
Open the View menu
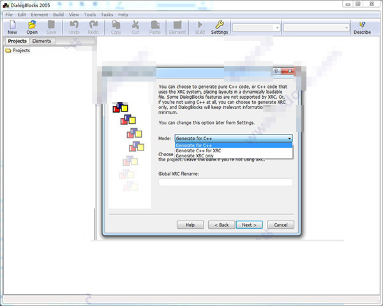pyautogui.click(x=74, y=15)
